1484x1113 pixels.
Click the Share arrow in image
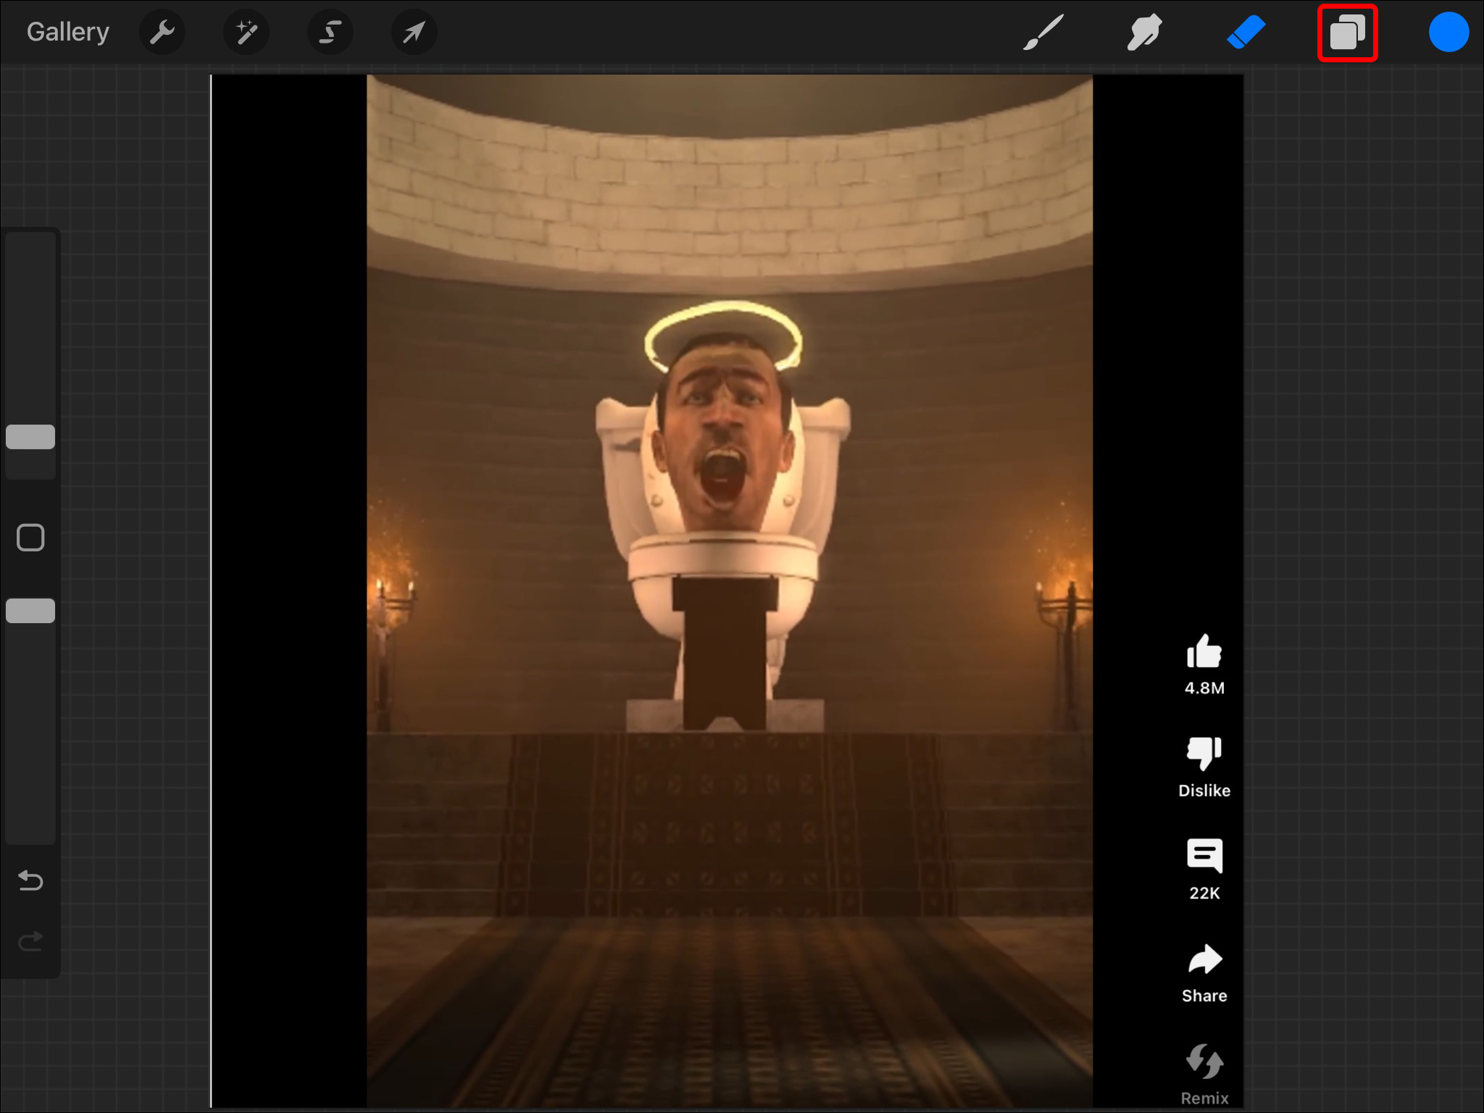click(1204, 959)
